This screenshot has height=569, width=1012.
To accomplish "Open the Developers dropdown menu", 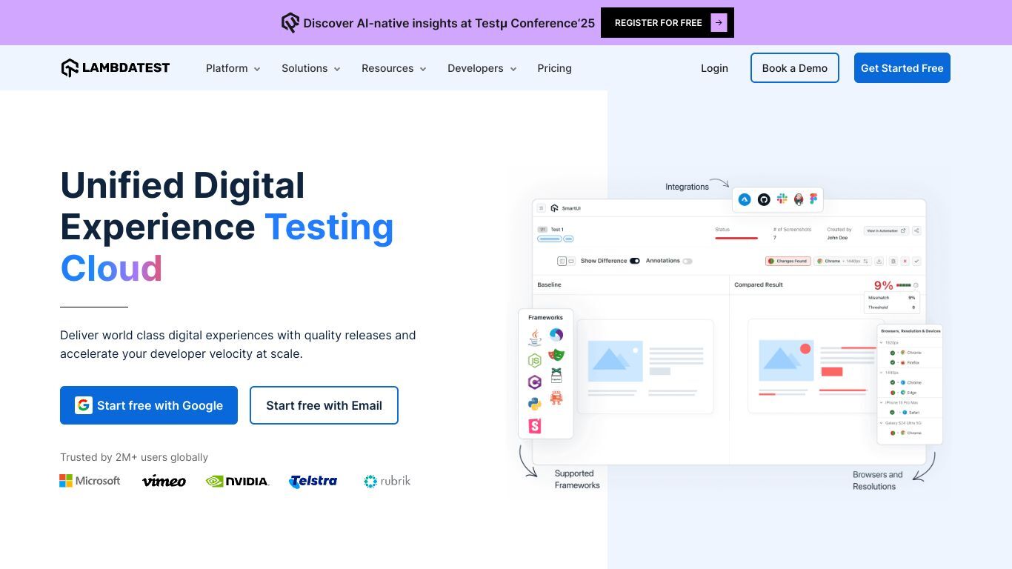I will [482, 68].
